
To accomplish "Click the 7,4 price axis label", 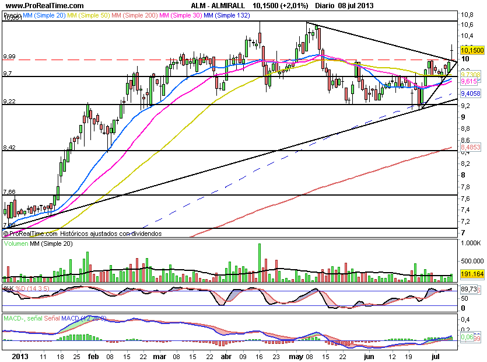I will pyautogui.click(x=465, y=210).
